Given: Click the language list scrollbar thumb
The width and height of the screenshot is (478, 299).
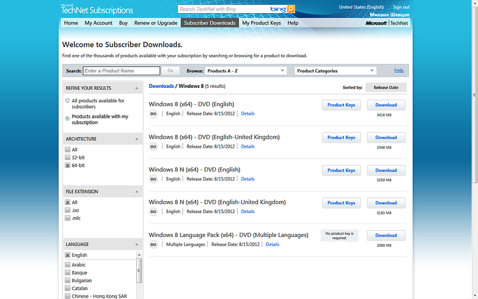Looking at the screenshot, I should tap(139, 271).
